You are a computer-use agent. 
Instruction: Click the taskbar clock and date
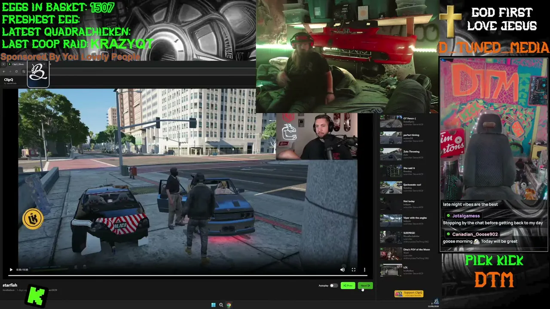(433, 305)
